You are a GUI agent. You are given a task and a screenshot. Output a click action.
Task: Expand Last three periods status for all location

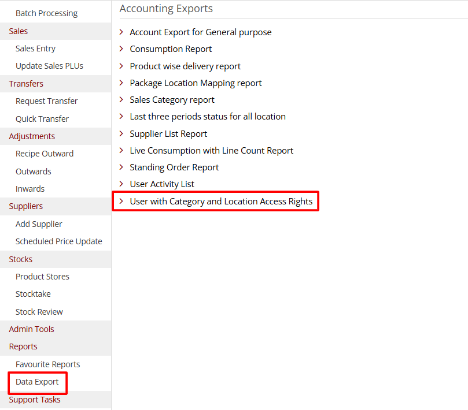pos(207,116)
